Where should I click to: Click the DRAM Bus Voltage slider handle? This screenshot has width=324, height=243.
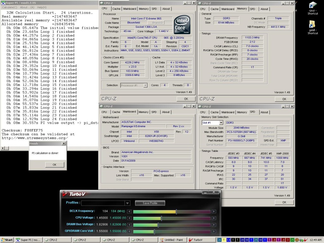click(x=158, y=225)
